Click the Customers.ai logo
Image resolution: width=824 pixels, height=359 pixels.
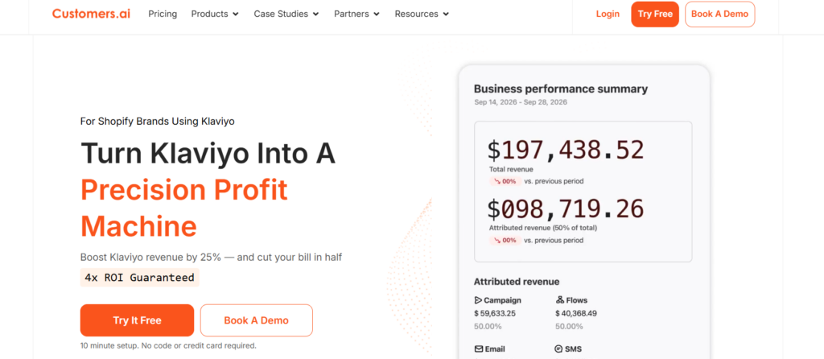pyautogui.click(x=92, y=14)
